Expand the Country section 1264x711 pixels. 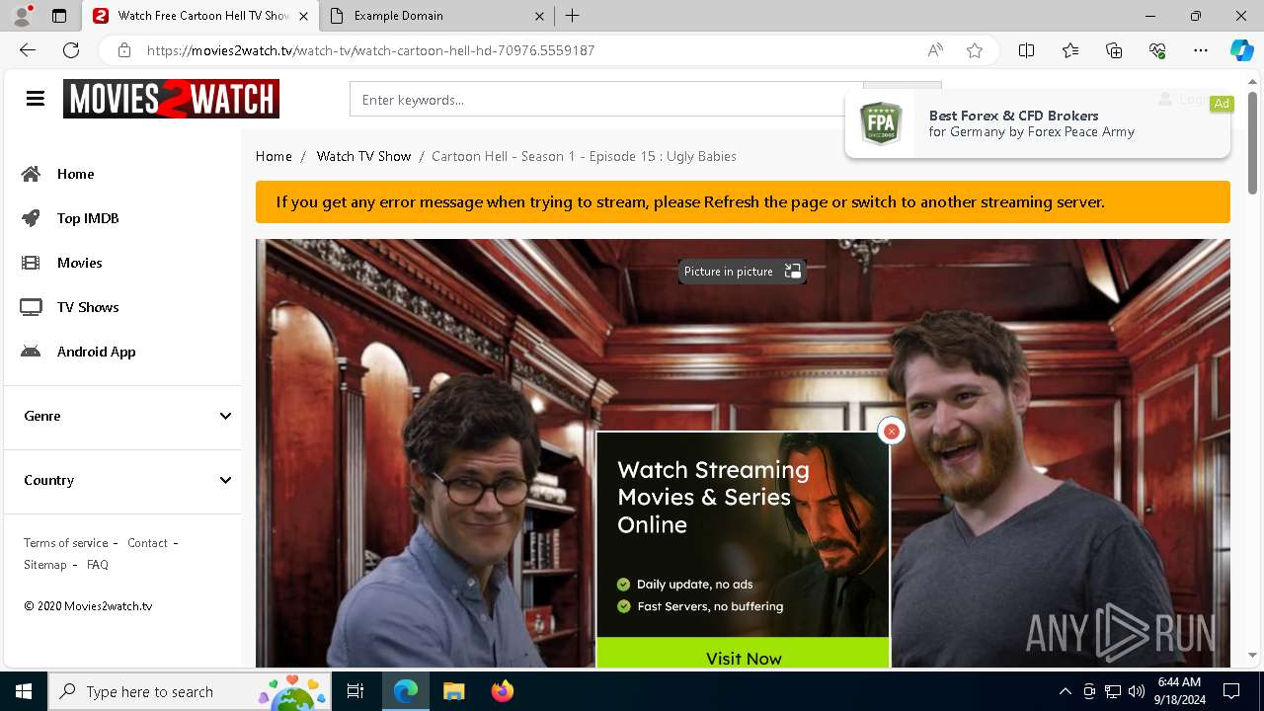pyautogui.click(x=122, y=480)
